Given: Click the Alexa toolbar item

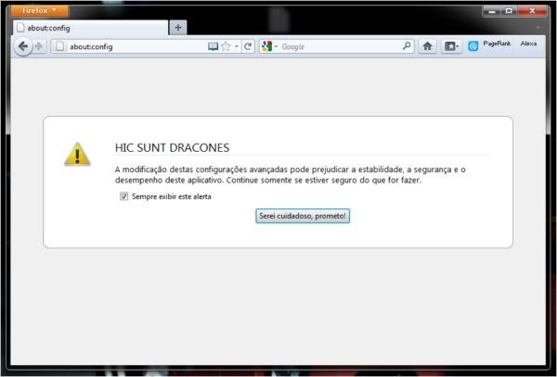Looking at the screenshot, I should tap(528, 44).
